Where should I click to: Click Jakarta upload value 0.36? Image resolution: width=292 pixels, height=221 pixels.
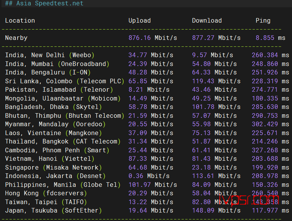click(x=136, y=176)
